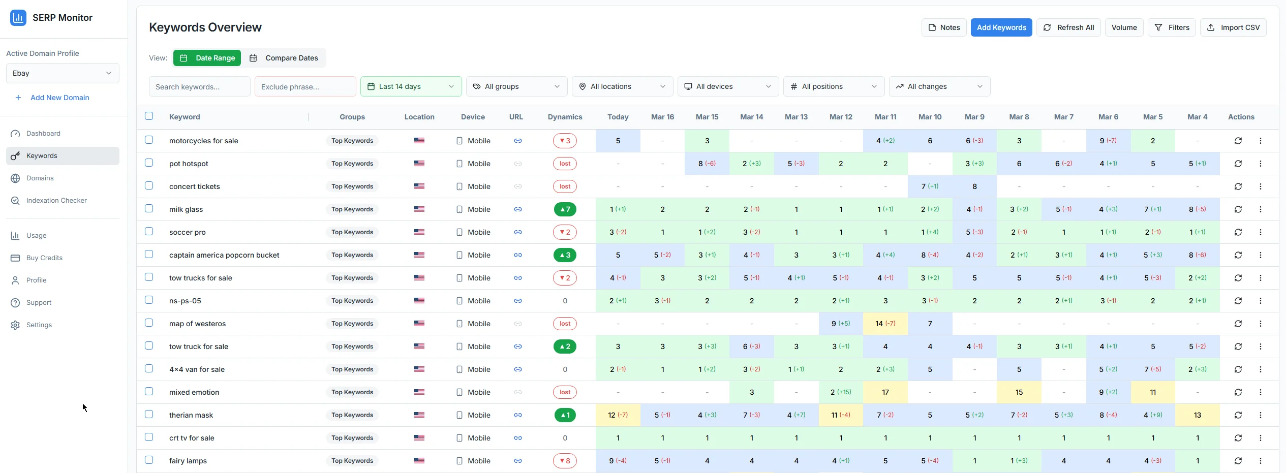Image resolution: width=1286 pixels, height=473 pixels.
Task: Open the more actions menu for soccer pro
Action: (1260, 232)
